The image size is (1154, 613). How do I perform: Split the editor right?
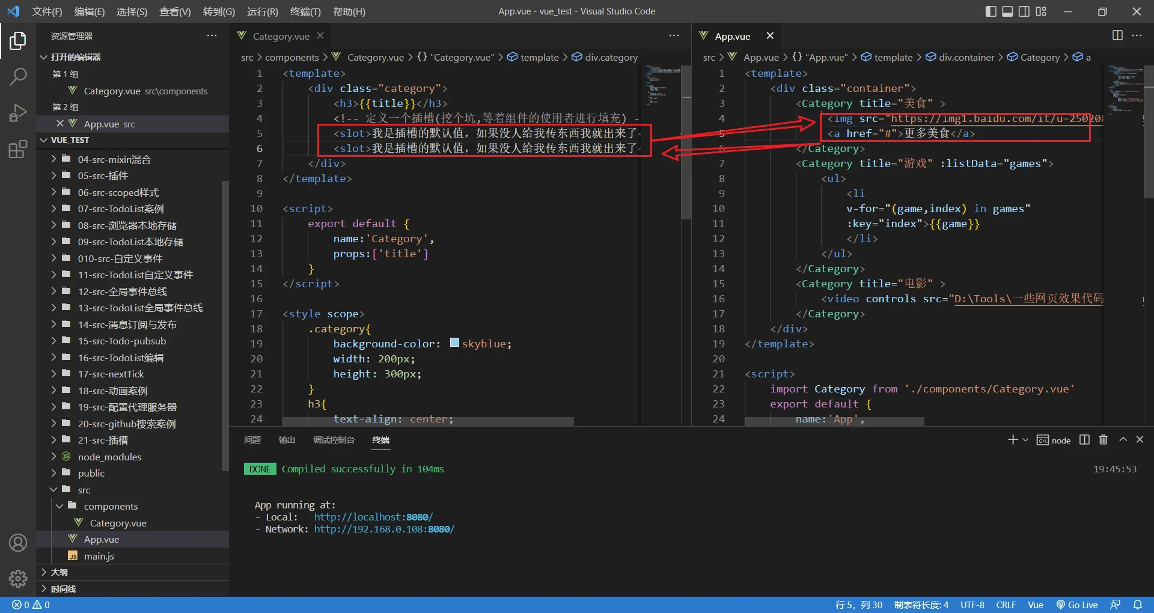pyautogui.click(x=1117, y=35)
